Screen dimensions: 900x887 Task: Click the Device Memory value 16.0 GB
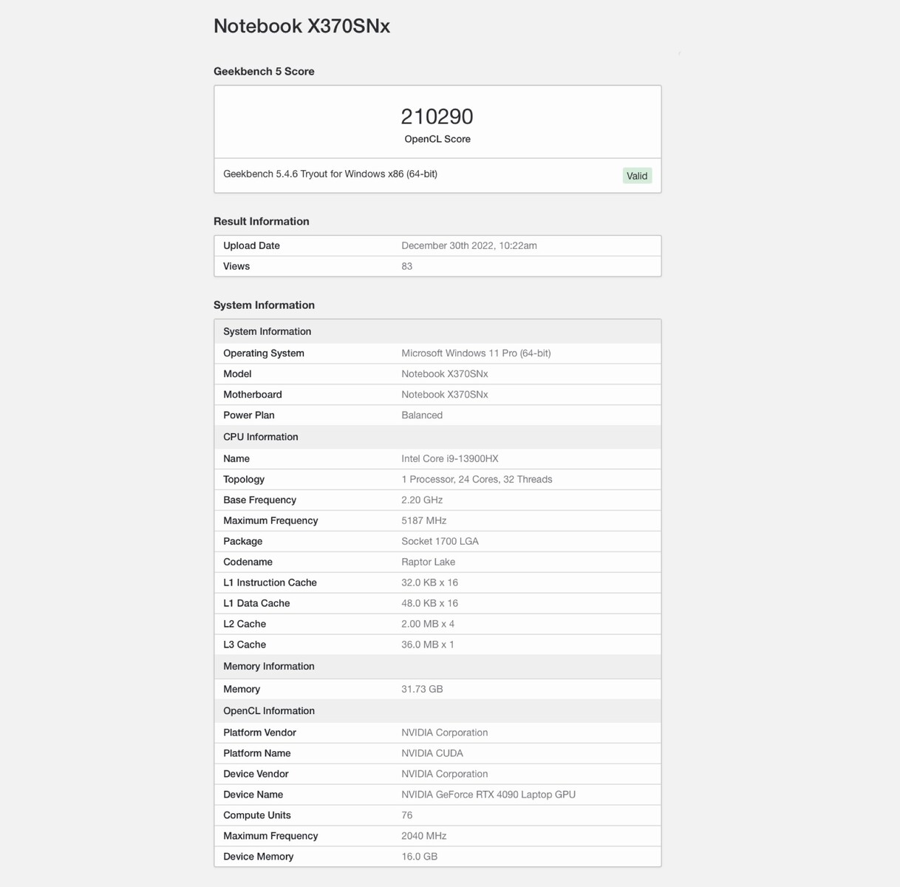tap(419, 857)
